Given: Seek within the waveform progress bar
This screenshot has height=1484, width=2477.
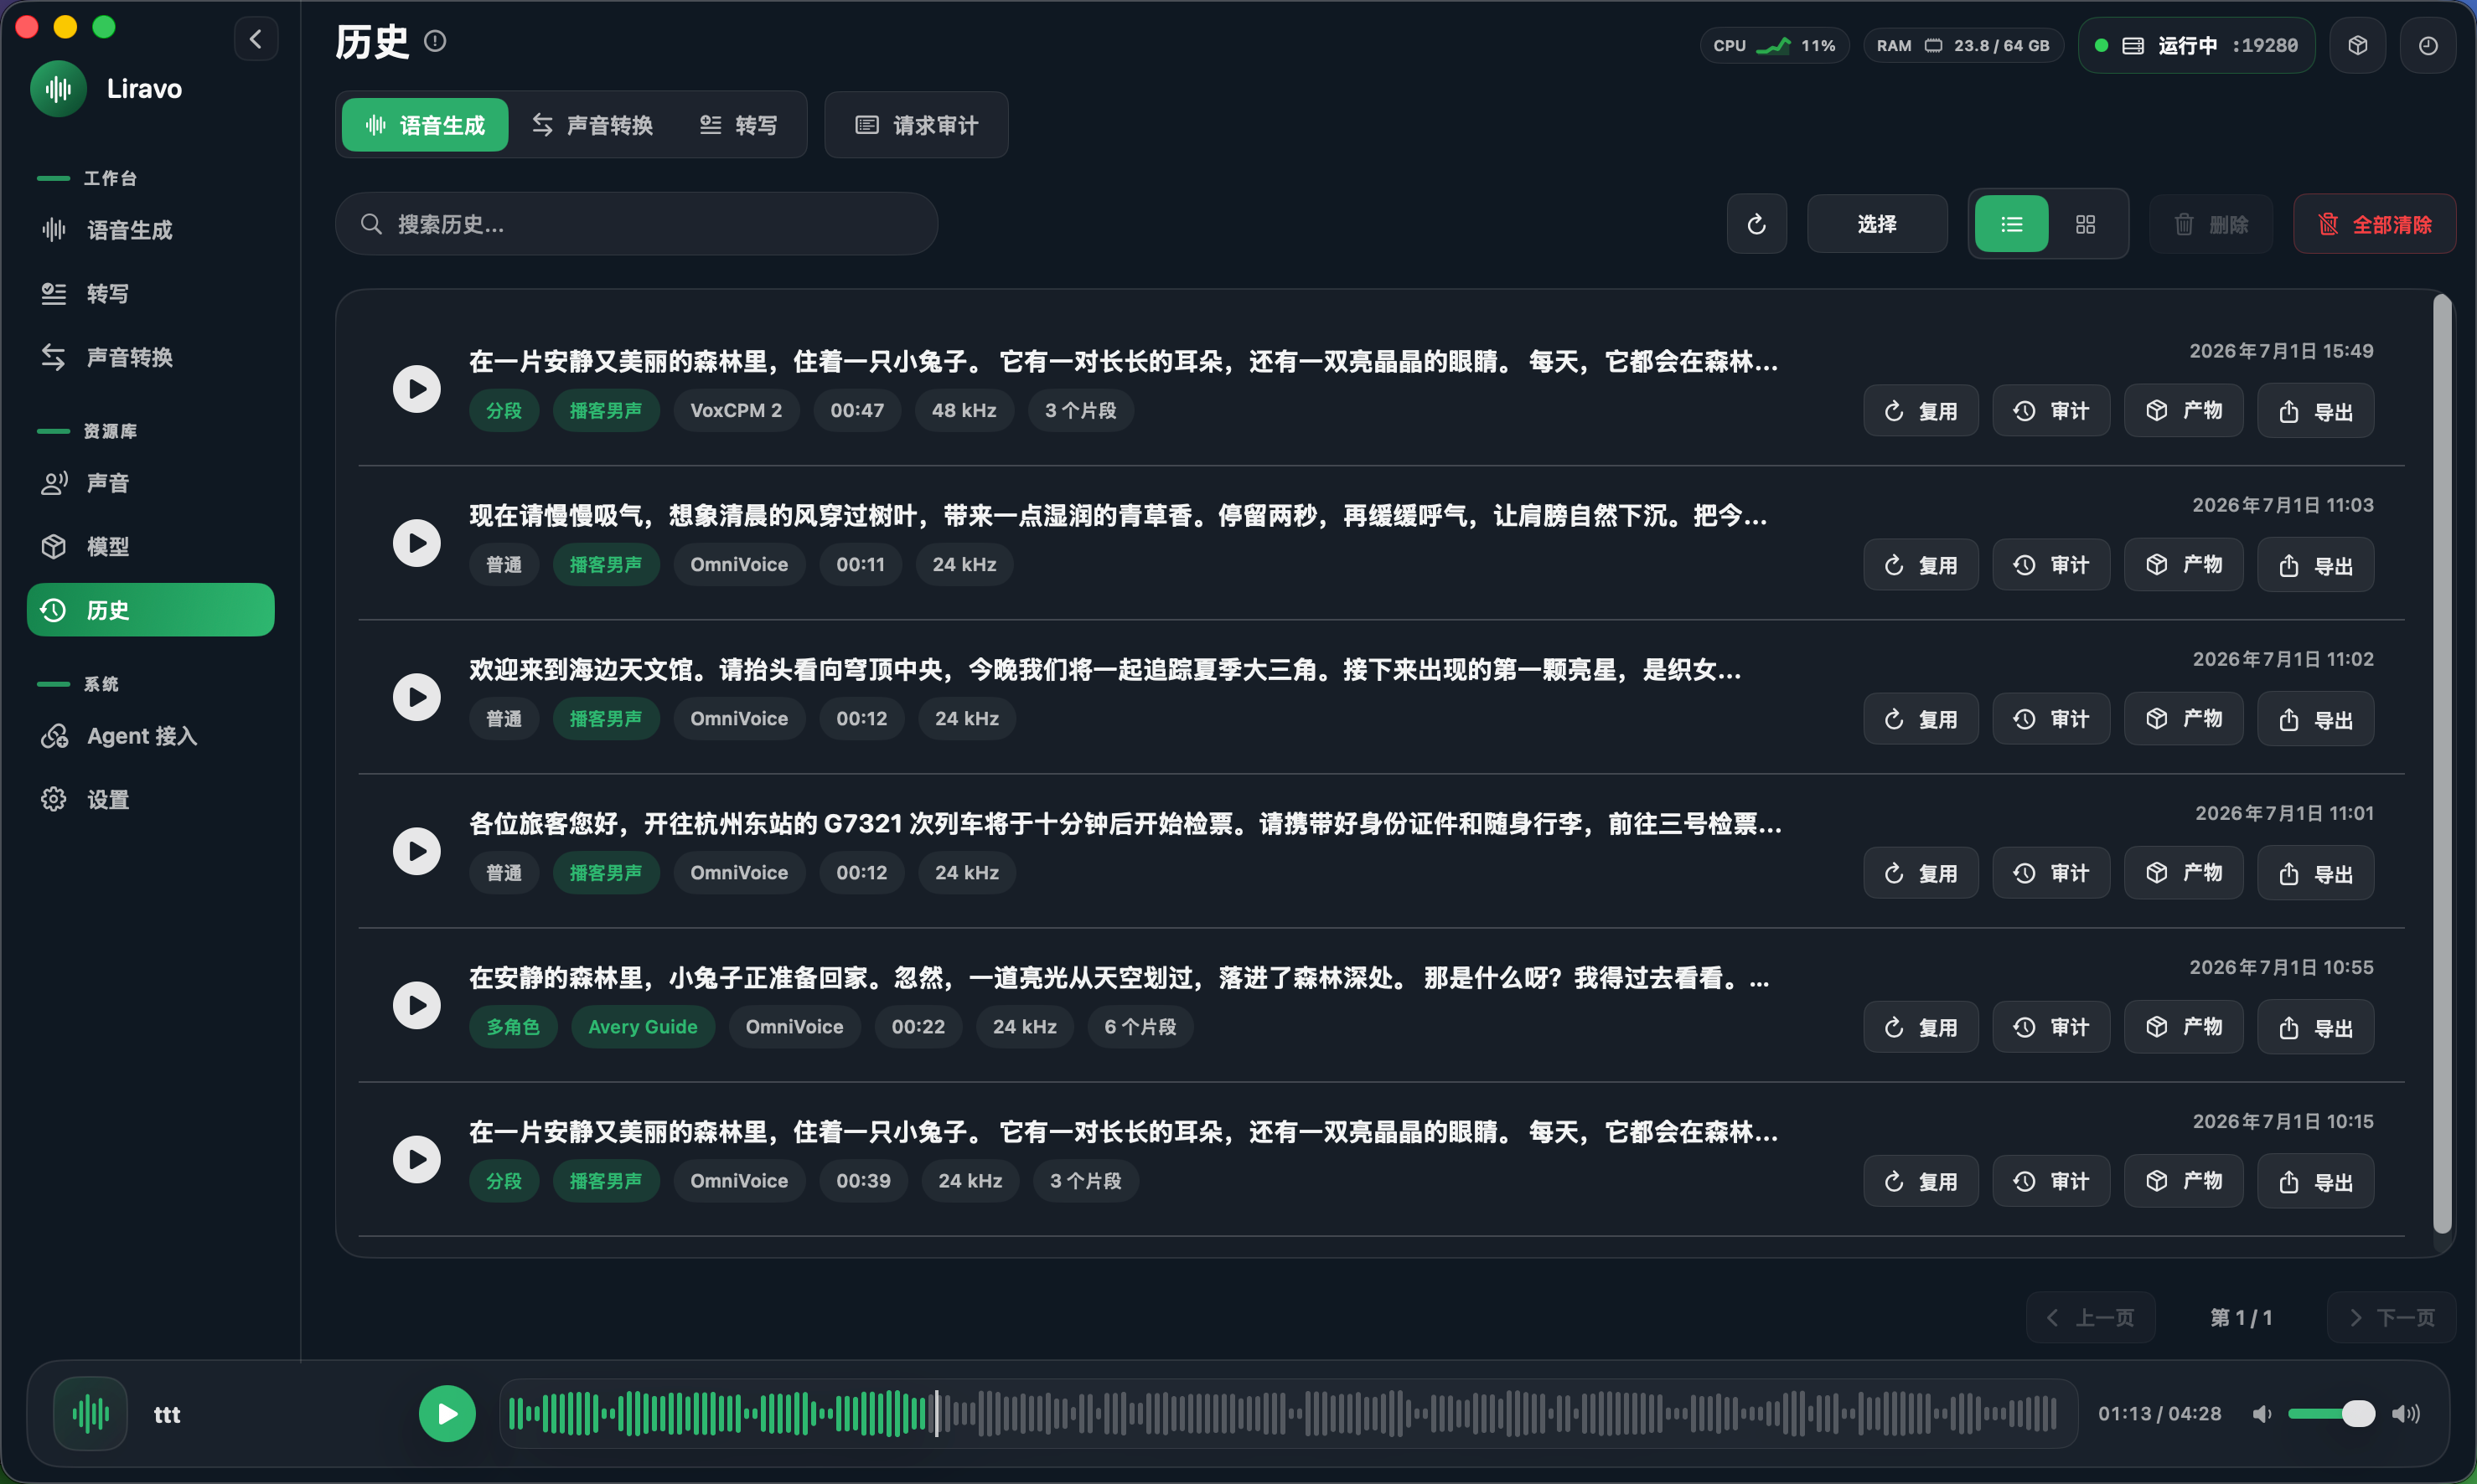Looking at the screenshot, I should click(1289, 1413).
